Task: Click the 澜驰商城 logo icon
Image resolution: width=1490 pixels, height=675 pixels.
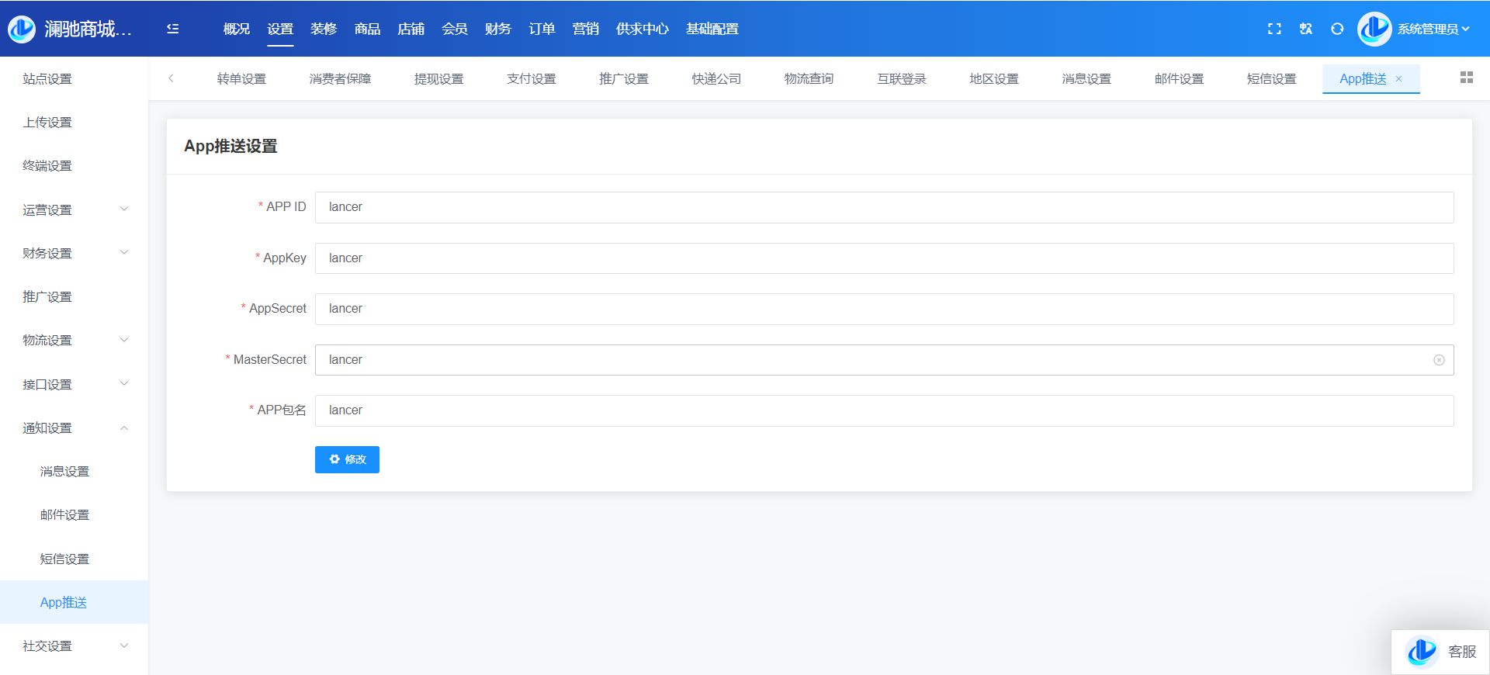Action: point(22,29)
